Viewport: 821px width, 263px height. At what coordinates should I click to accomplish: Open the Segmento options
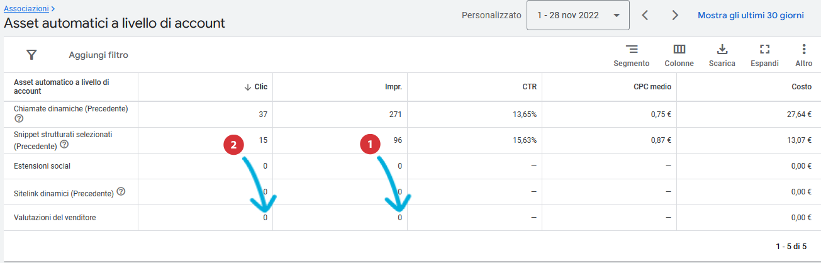tap(631, 55)
